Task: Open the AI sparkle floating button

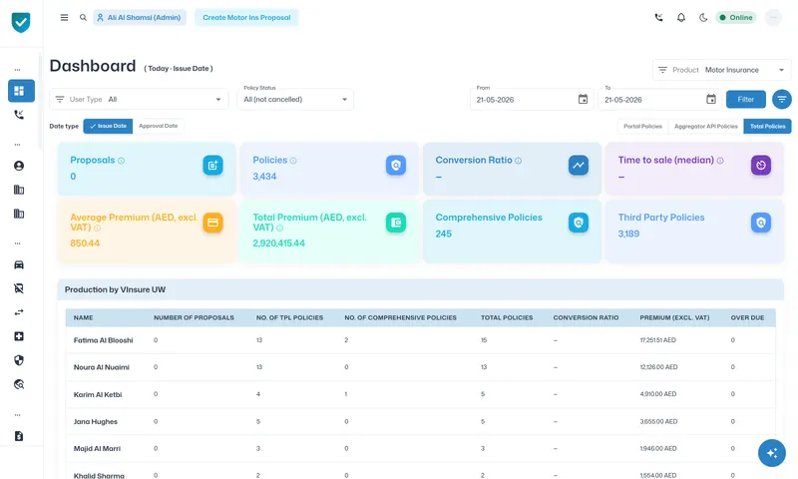Action: pyautogui.click(x=771, y=452)
